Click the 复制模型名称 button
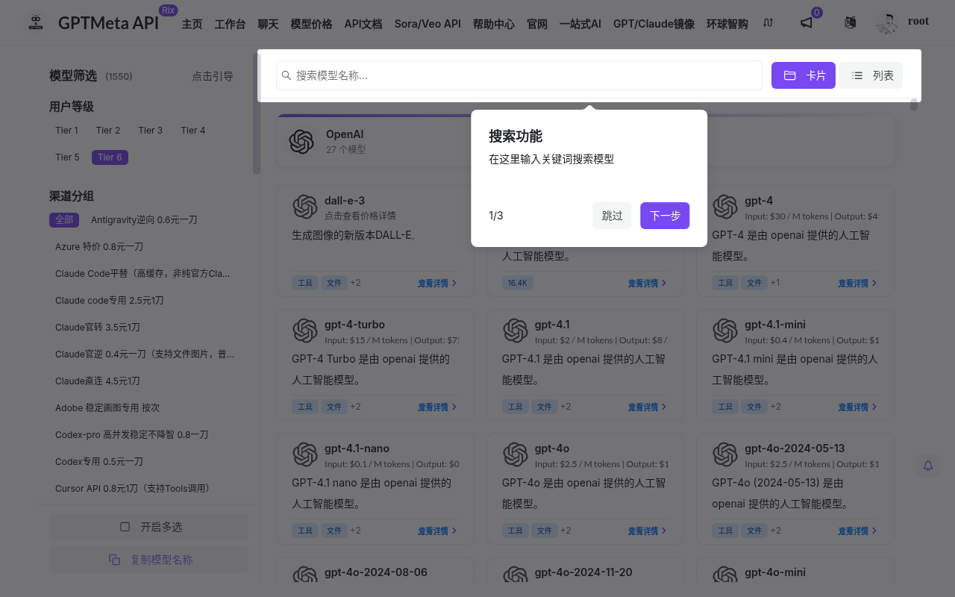Viewport: 955px width, 597px height. tap(149, 560)
